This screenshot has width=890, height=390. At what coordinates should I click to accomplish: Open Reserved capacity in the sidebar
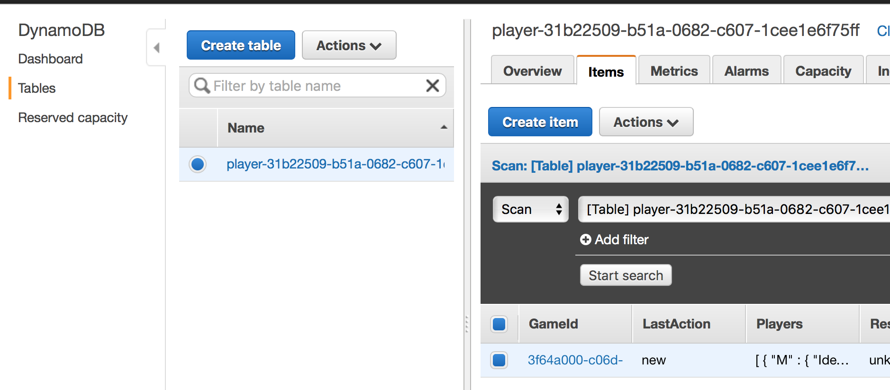(73, 117)
